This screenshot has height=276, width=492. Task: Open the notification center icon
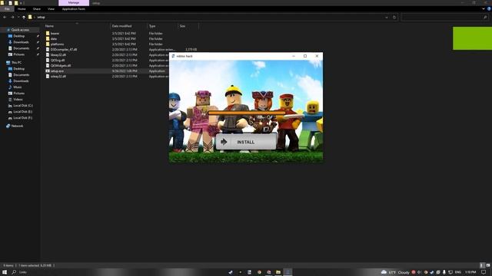click(x=484, y=272)
